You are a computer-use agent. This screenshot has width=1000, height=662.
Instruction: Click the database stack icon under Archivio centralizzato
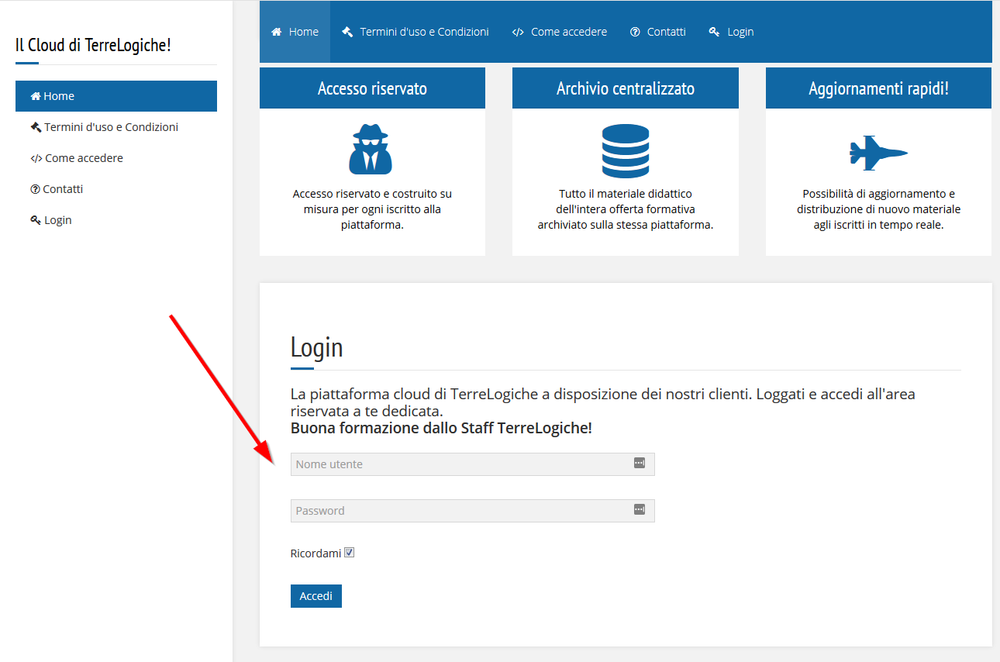(625, 151)
